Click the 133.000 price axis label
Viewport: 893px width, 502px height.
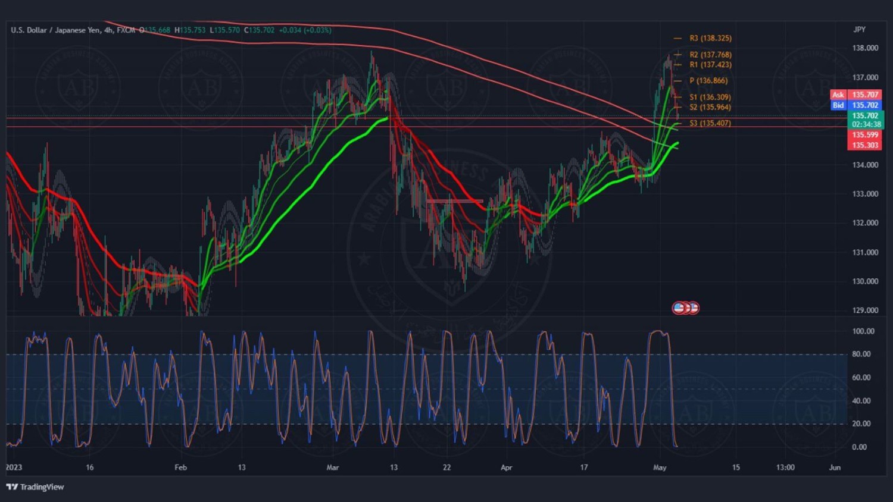865,194
